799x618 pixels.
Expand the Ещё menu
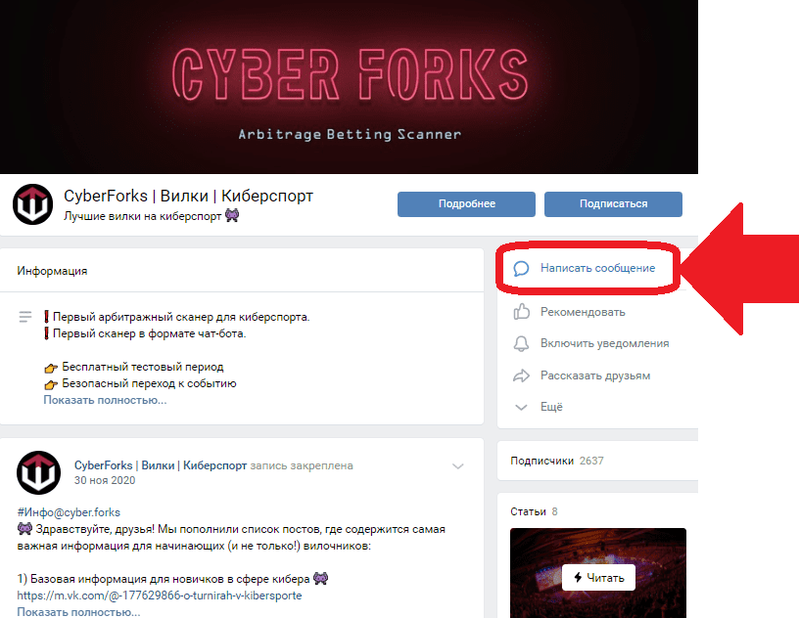coord(550,407)
